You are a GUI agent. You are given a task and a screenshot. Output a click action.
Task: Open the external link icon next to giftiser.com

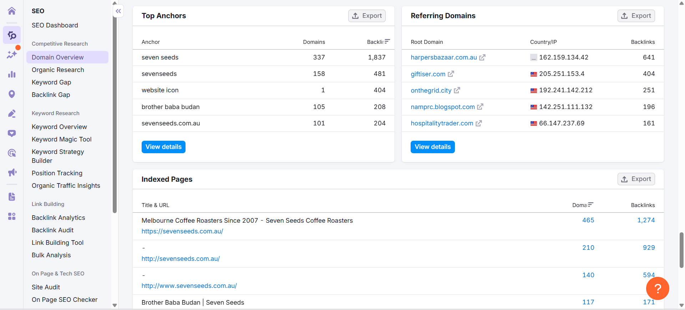pos(451,74)
